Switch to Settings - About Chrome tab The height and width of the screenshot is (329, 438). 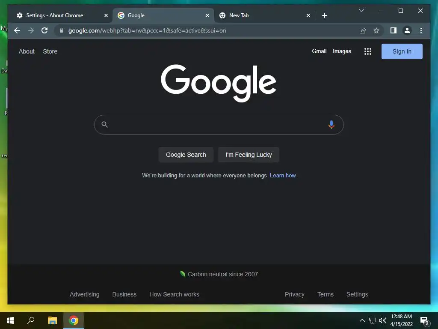click(59, 15)
